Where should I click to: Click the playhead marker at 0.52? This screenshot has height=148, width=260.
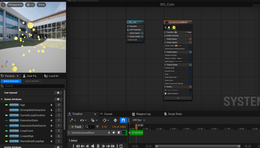click(136, 126)
